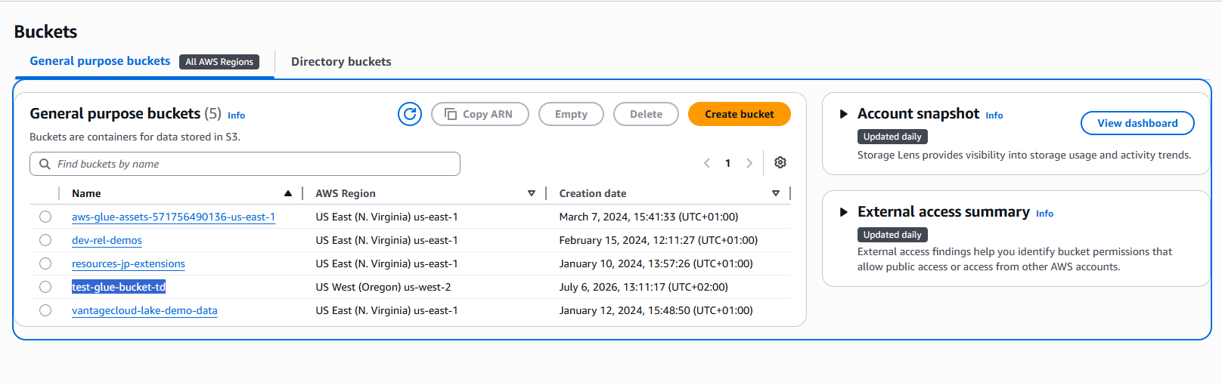
Task: Open resources-jp-extensions bucket link
Action: pyautogui.click(x=129, y=263)
